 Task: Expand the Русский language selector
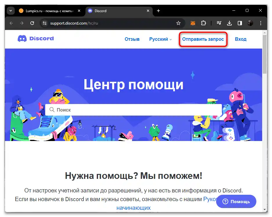(x=160, y=39)
